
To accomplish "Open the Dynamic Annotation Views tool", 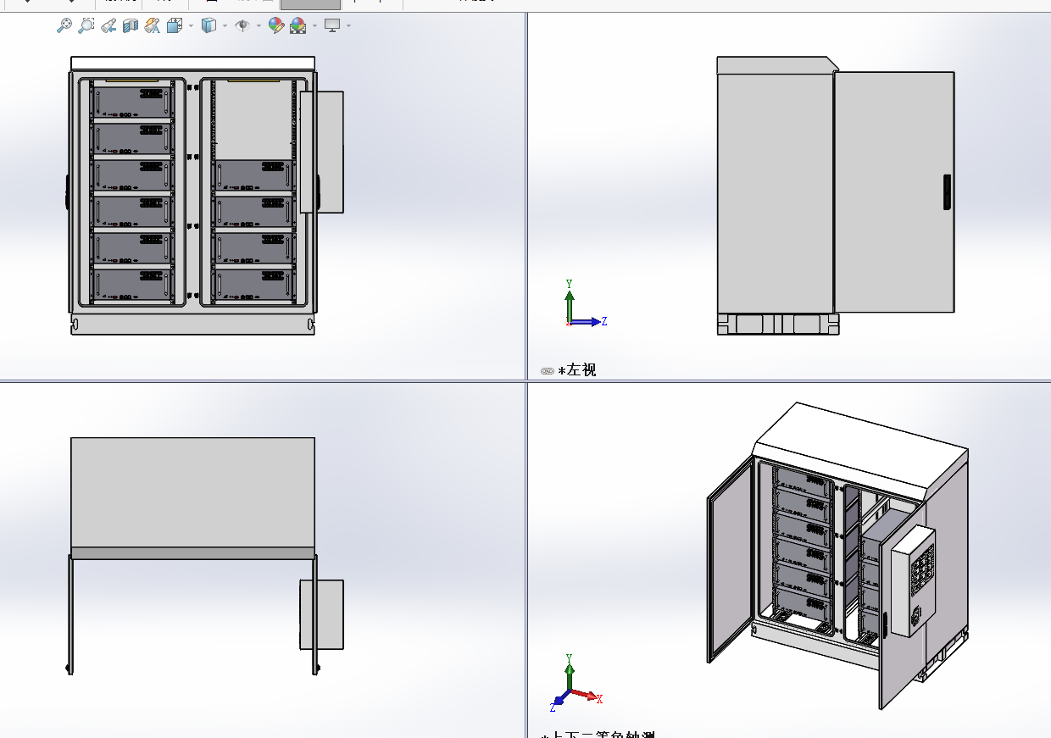I will pos(153,25).
